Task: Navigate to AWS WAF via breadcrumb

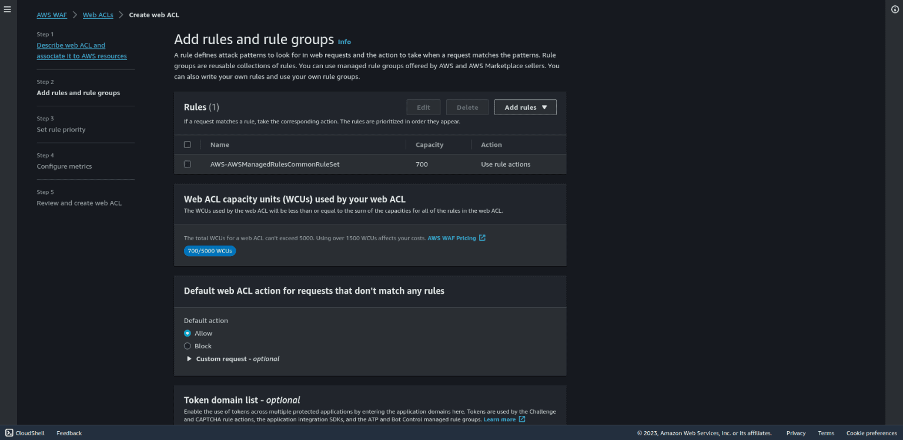Action: point(52,15)
